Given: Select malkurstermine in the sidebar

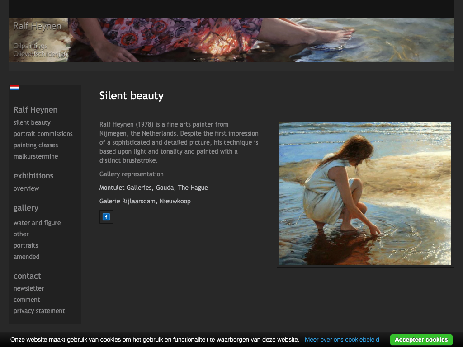Looking at the screenshot, I should click(36, 156).
